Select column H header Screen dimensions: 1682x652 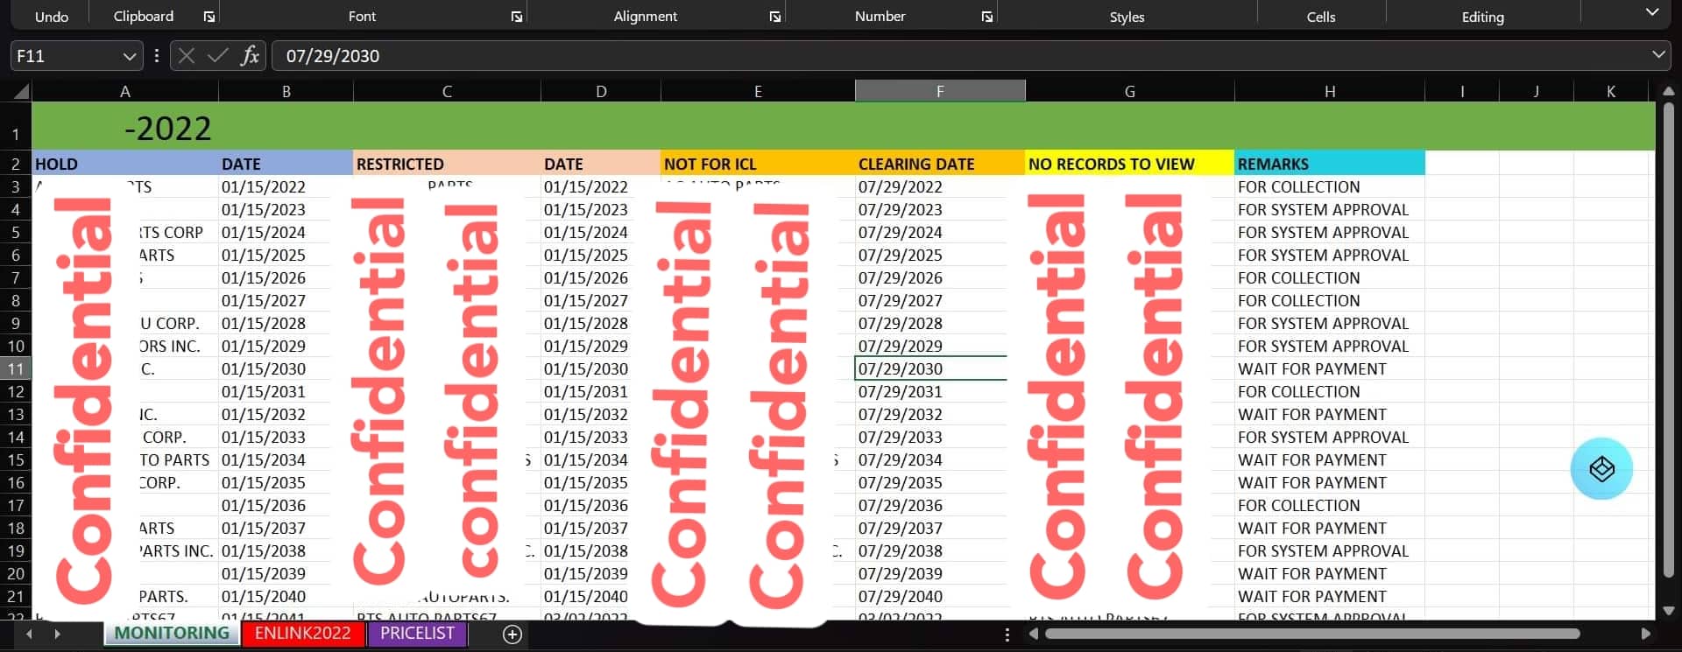[1330, 91]
